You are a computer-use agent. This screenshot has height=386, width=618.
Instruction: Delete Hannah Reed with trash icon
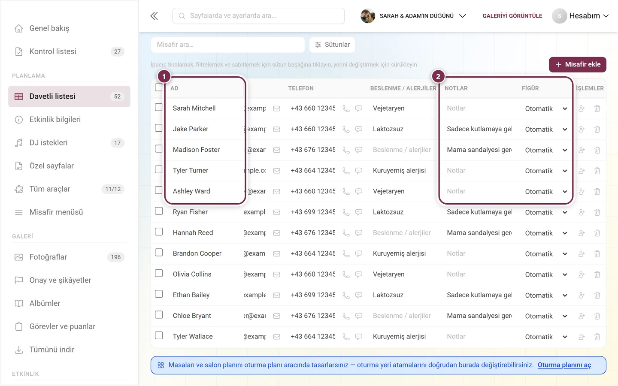coord(597,233)
